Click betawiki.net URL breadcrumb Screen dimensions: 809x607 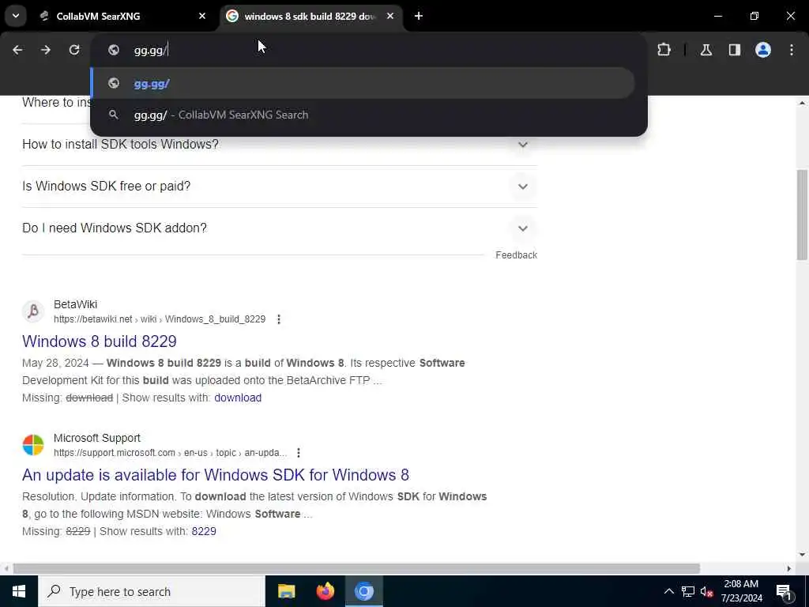point(160,319)
